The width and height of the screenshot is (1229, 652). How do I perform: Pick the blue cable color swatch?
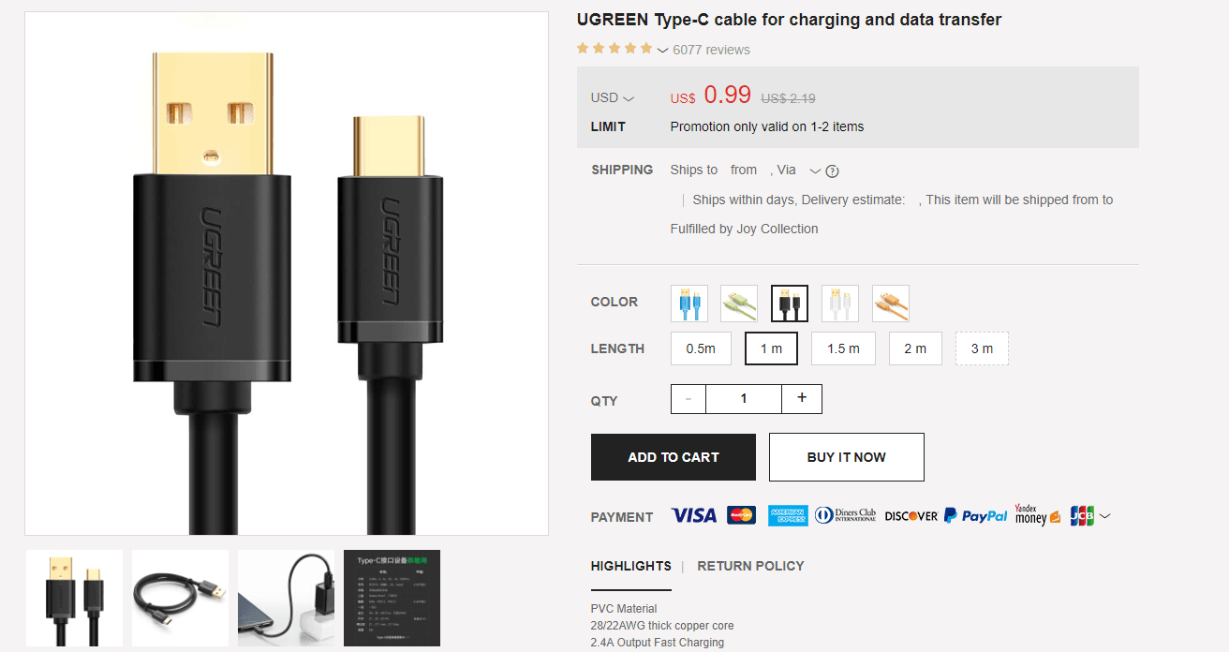pyautogui.click(x=689, y=304)
